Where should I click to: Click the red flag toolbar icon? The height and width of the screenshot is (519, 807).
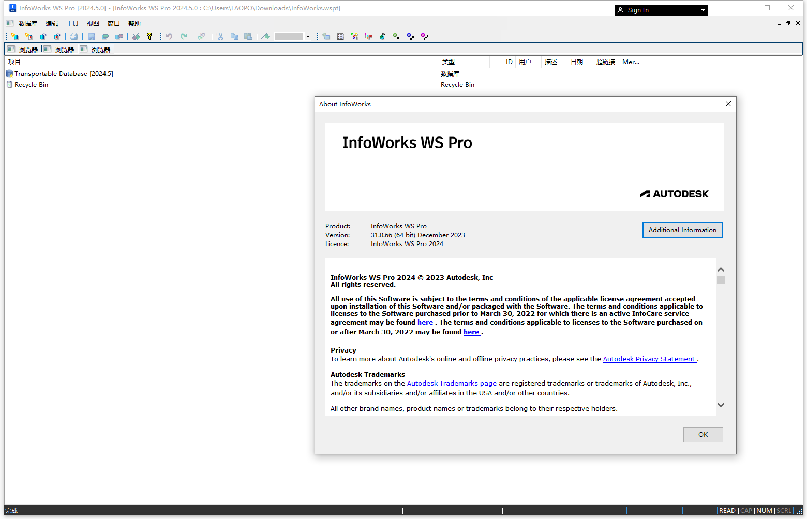368,36
